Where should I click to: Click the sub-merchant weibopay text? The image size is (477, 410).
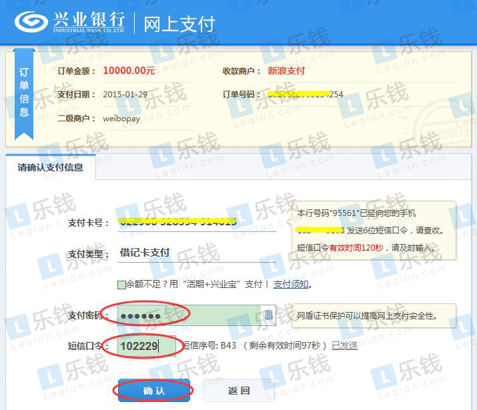121,119
